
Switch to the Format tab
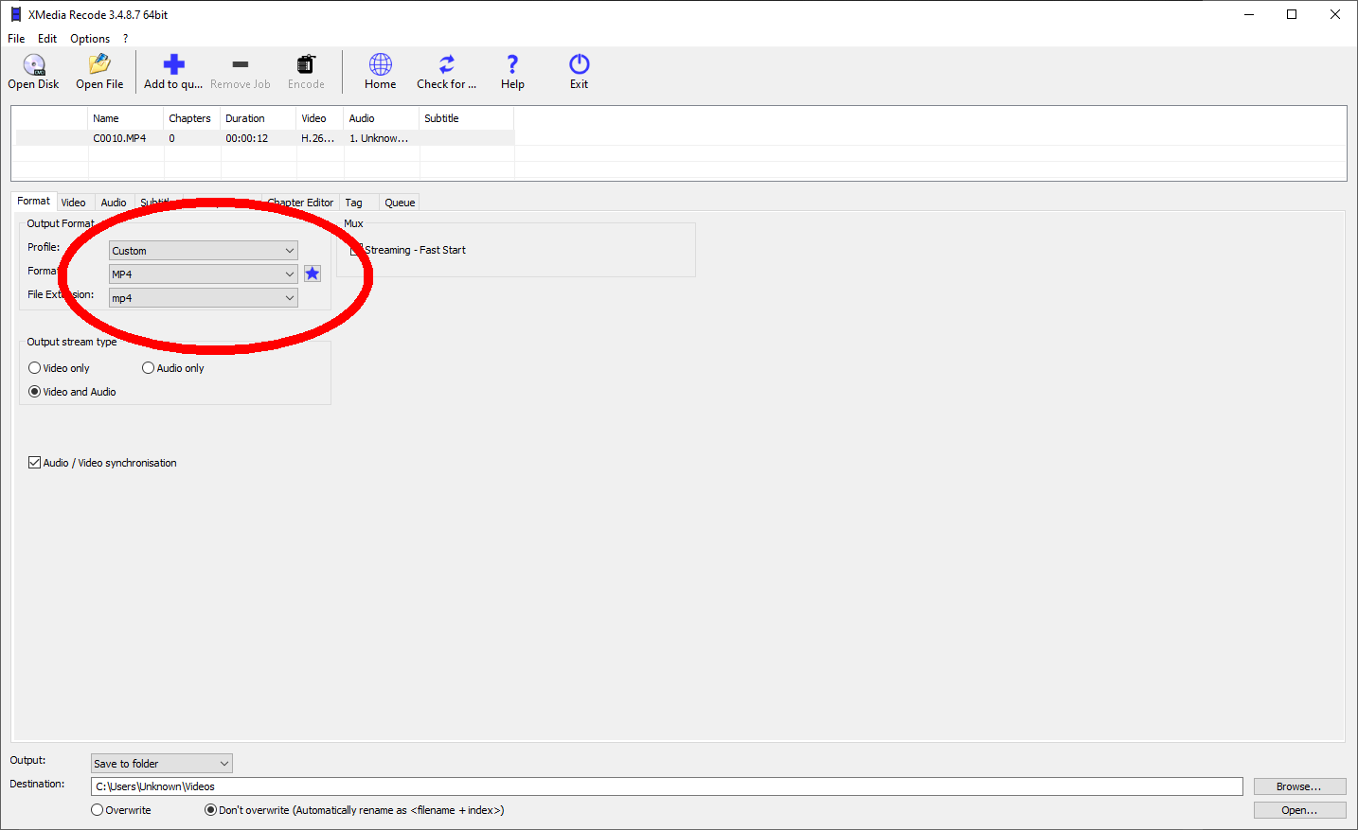33,201
